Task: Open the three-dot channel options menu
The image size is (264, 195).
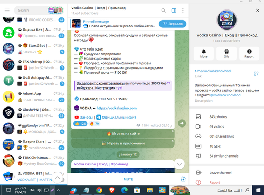Action: click(183, 11)
